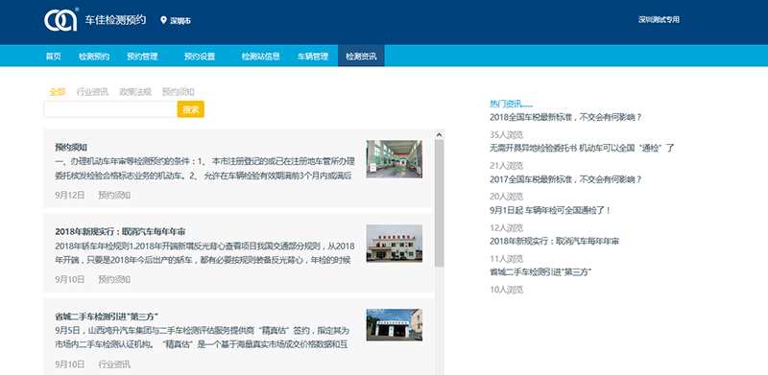This screenshot has width=768, height=375.
Task: Open the station building thumbnail of 2018年新规 article
Action: coord(395,244)
